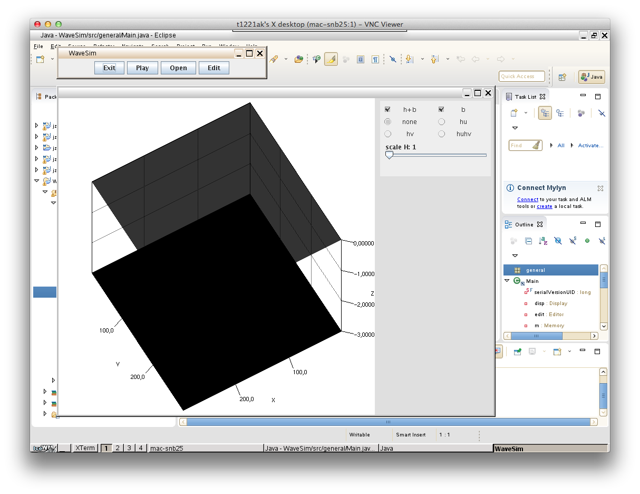Viewport: 640px width, 494px height.
Task: Click the Outline horizontal scrollbar
Action: (551, 336)
